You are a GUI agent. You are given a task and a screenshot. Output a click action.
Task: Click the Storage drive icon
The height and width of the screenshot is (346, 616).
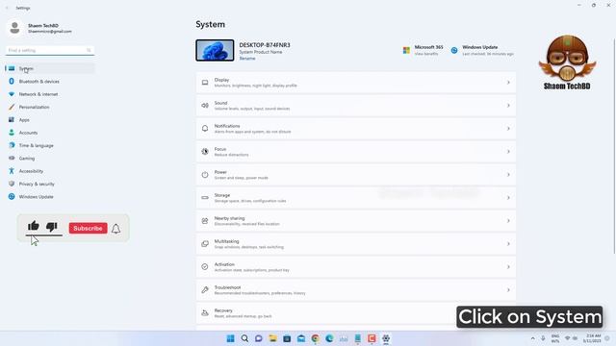(x=205, y=198)
